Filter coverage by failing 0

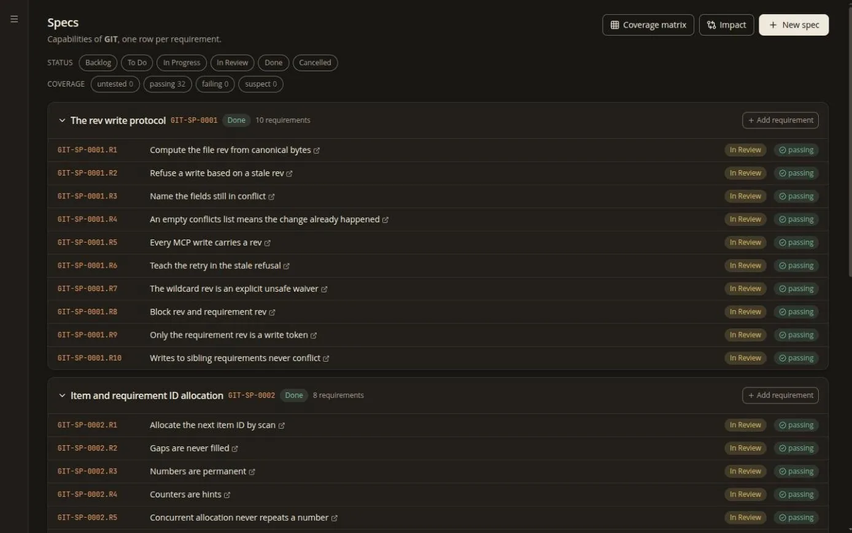coord(215,84)
